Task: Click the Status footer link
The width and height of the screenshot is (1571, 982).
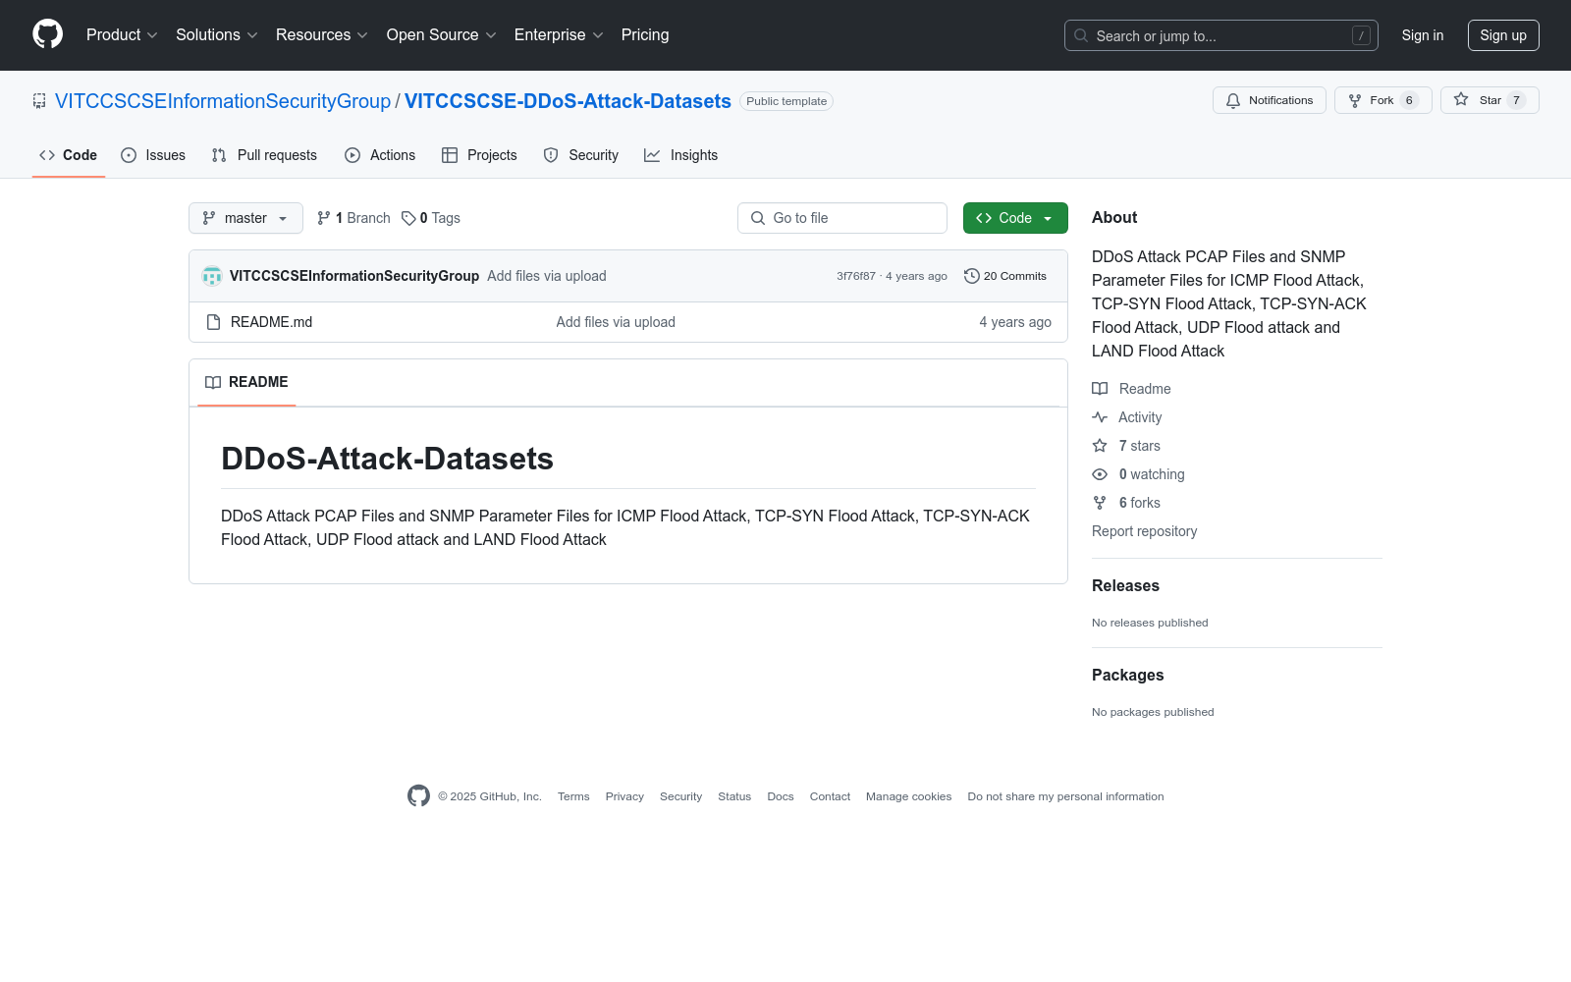Action: (x=734, y=796)
